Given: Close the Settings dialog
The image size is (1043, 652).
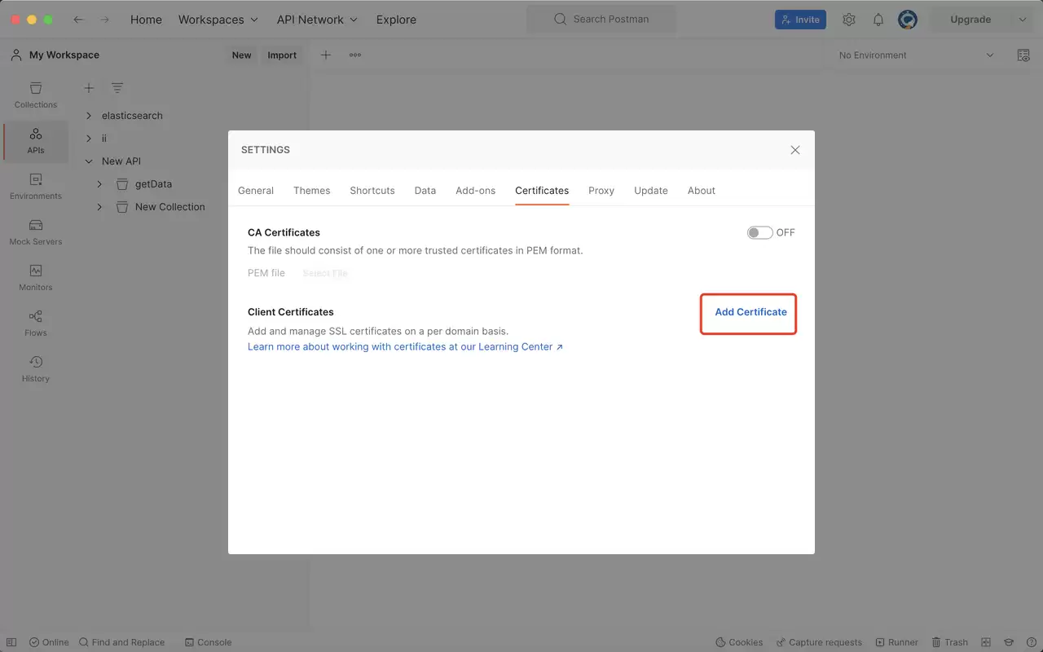Looking at the screenshot, I should point(795,150).
